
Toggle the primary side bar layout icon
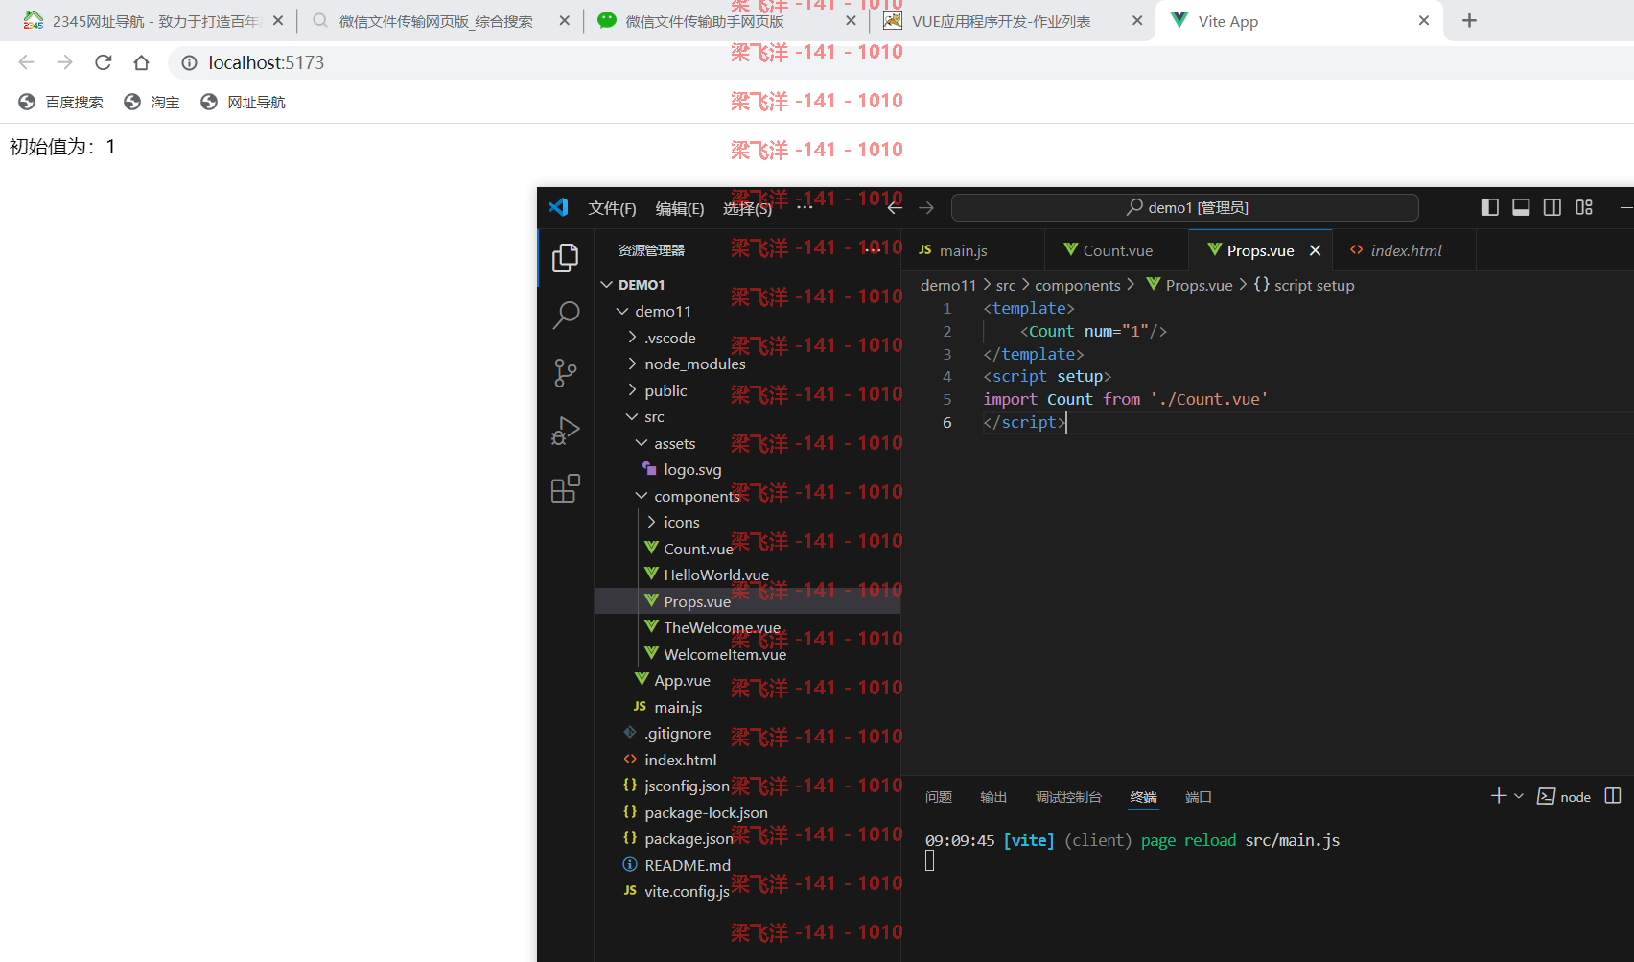coord(1490,207)
